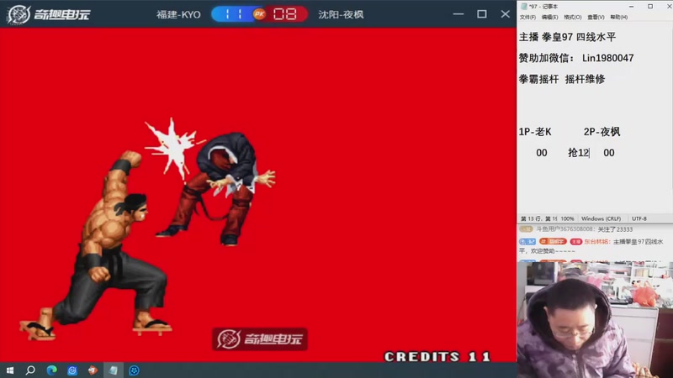Open the 文件(F) menu in Notepad
This screenshot has width=673, height=378.
point(527,17)
